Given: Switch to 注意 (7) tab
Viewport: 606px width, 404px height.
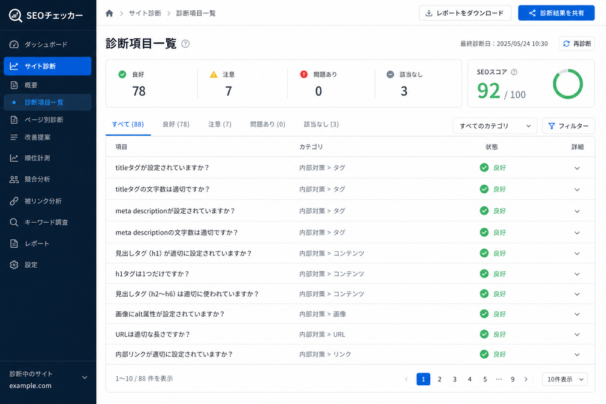Looking at the screenshot, I should pos(219,124).
